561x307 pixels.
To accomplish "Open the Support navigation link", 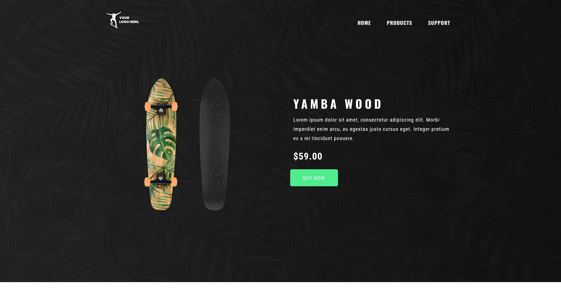I will tap(439, 23).
